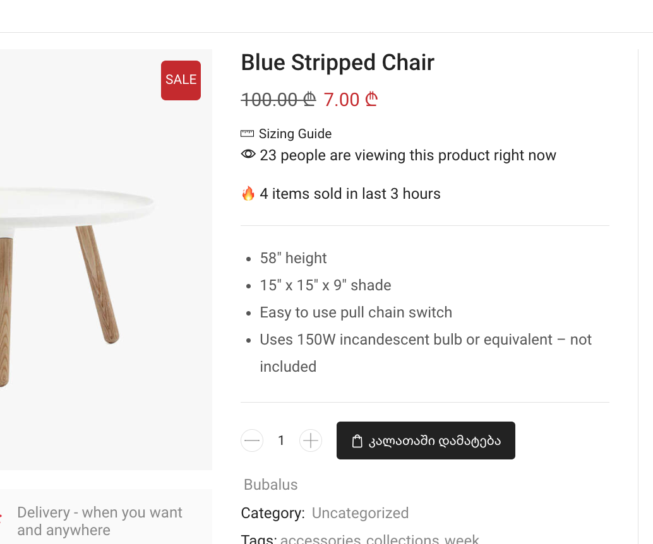
Task: Click the Delivery when you want text
Action: [x=100, y=521]
